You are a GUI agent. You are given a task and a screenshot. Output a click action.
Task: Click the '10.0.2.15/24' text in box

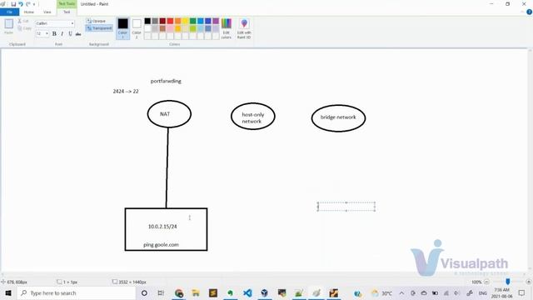(162, 226)
